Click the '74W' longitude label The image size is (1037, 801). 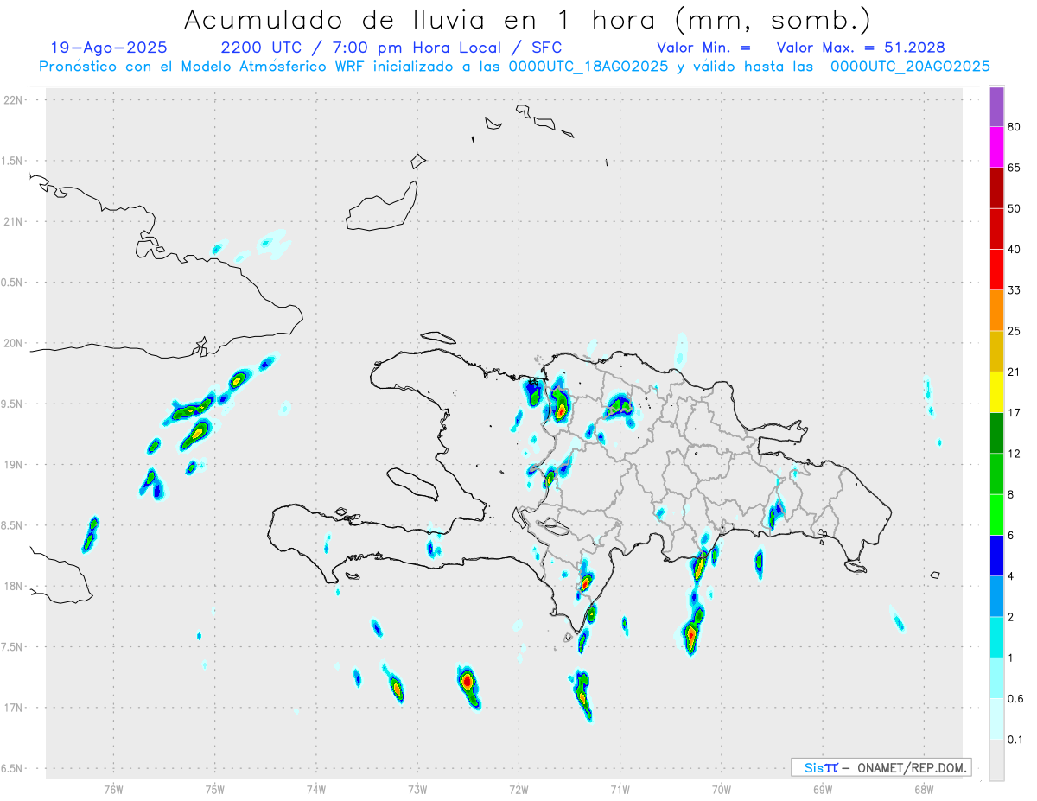(316, 790)
